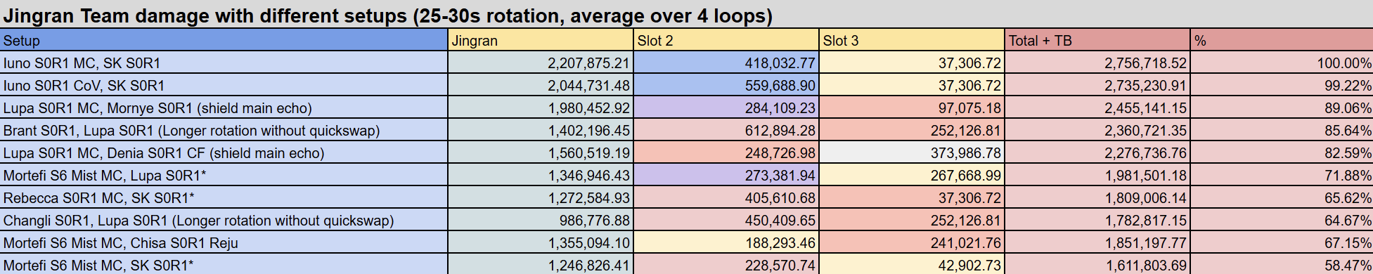Click the Rebecca S0R1 MC setup cell

pos(224,197)
